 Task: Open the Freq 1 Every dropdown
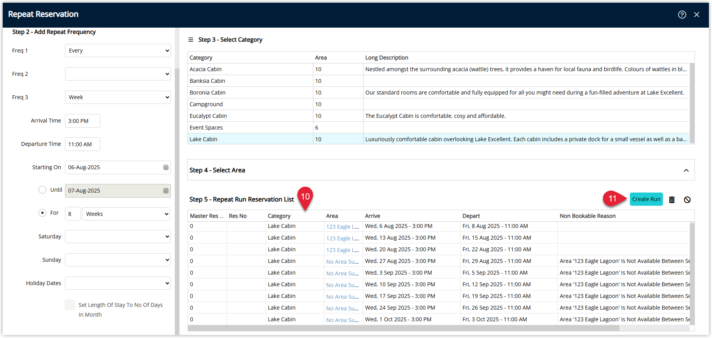[x=118, y=51]
